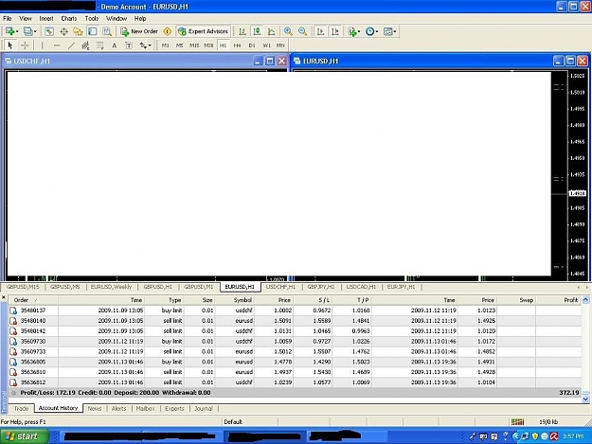Draw a horizontal line tool

tap(57, 45)
